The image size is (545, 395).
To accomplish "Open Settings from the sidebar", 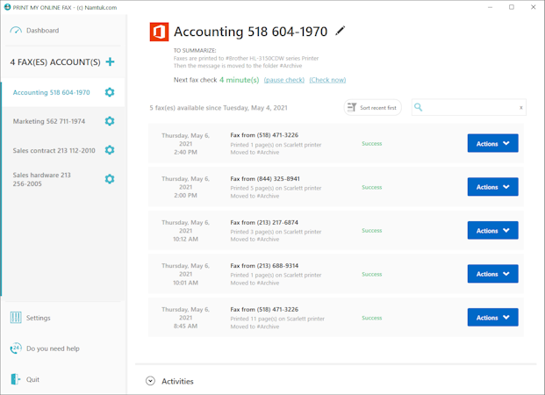I will (39, 318).
